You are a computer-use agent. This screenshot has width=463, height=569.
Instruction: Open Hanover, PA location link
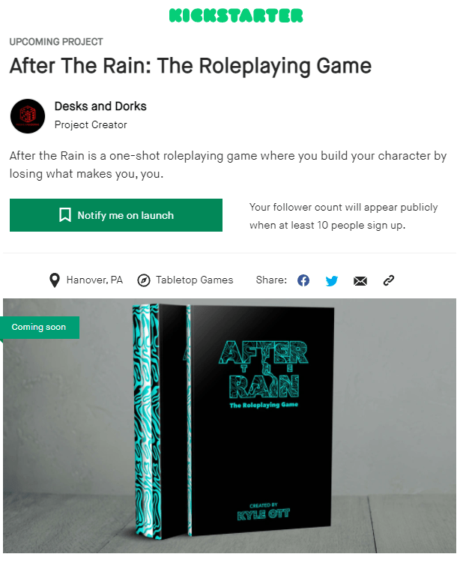point(94,280)
